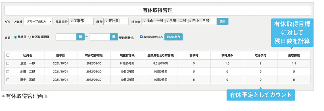Click the 担当者 multi-select field
The width and height of the screenshot is (324, 111).
pos(179,21)
